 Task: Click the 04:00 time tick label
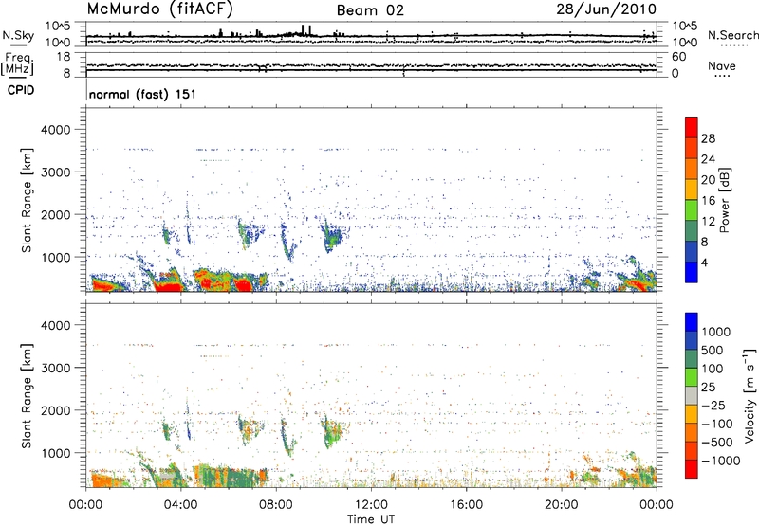(x=180, y=505)
